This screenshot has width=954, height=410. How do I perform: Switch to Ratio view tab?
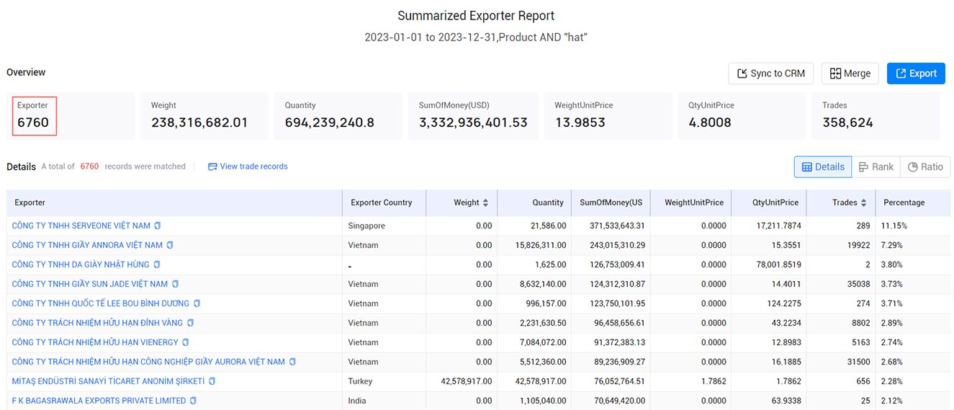pyautogui.click(x=925, y=166)
